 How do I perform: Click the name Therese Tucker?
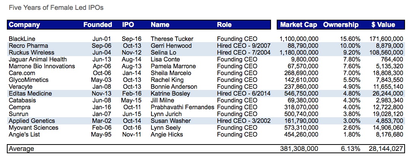point(172,39)
